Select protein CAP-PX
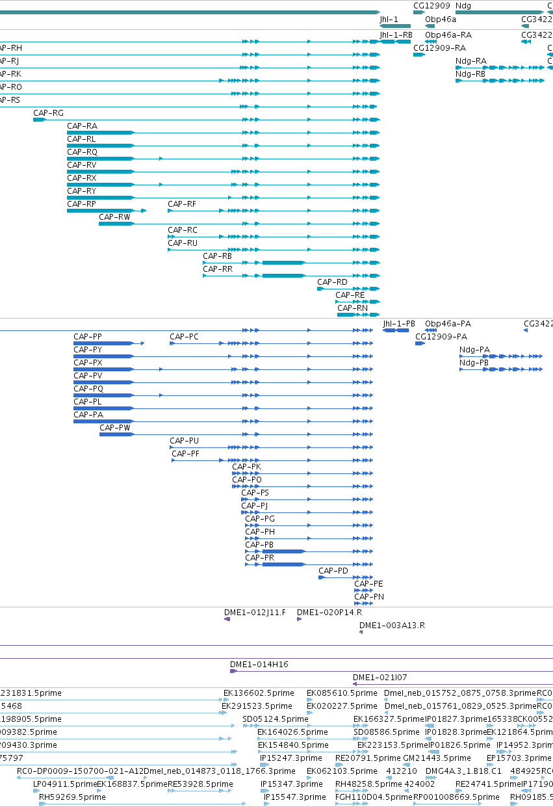The height and width of the screenshot is (807, 553). 88,362
